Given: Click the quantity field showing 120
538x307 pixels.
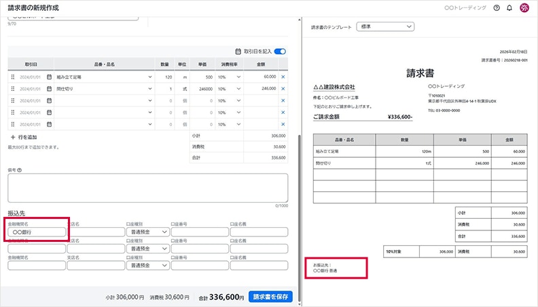Looking at the screenshot, I should [163, 77].
